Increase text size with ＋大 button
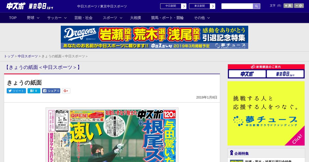 click(x=288, y=6)
